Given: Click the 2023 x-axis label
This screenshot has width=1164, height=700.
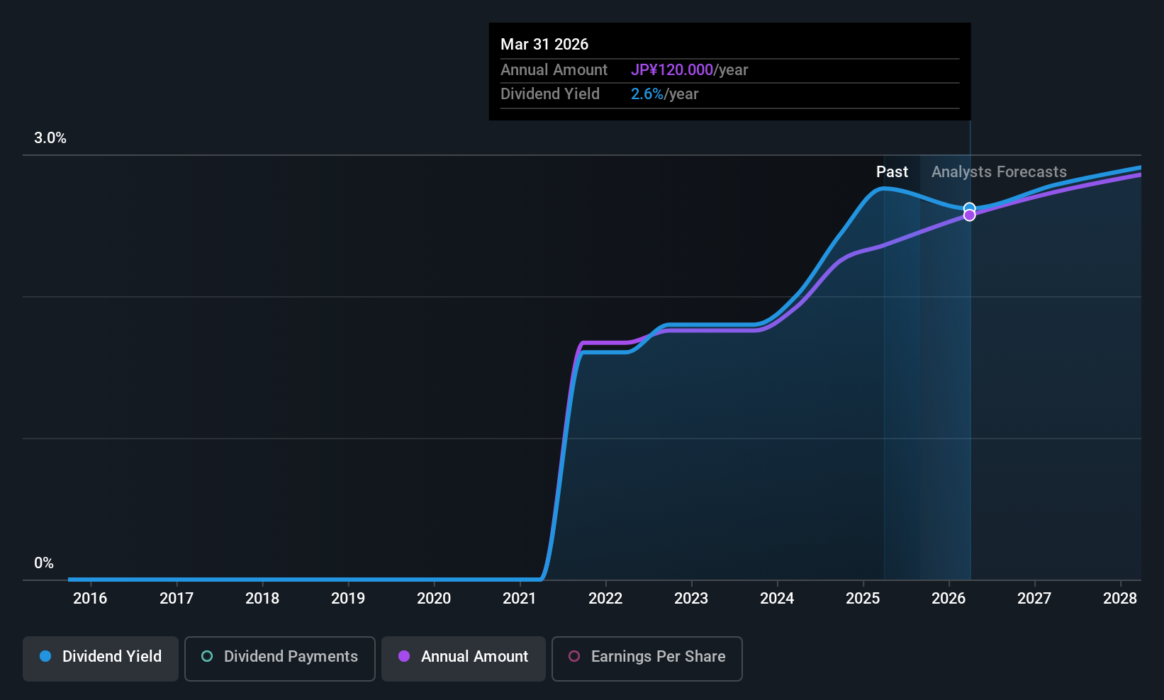Looking at the screenshot, I should pos(691,599).
